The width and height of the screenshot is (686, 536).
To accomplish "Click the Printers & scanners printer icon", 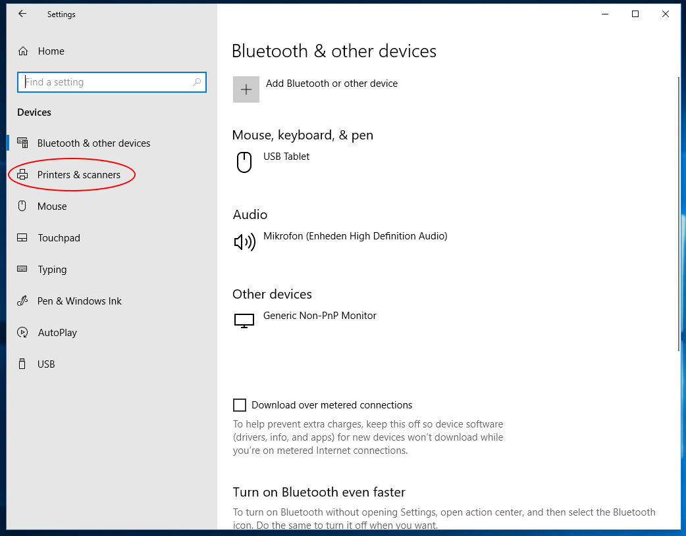I will pyautogui.click(x=22, y=175).
